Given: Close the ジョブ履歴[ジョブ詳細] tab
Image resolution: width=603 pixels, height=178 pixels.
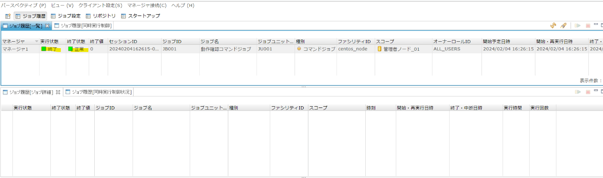Looking at the screenshot, I should point(58,92).
